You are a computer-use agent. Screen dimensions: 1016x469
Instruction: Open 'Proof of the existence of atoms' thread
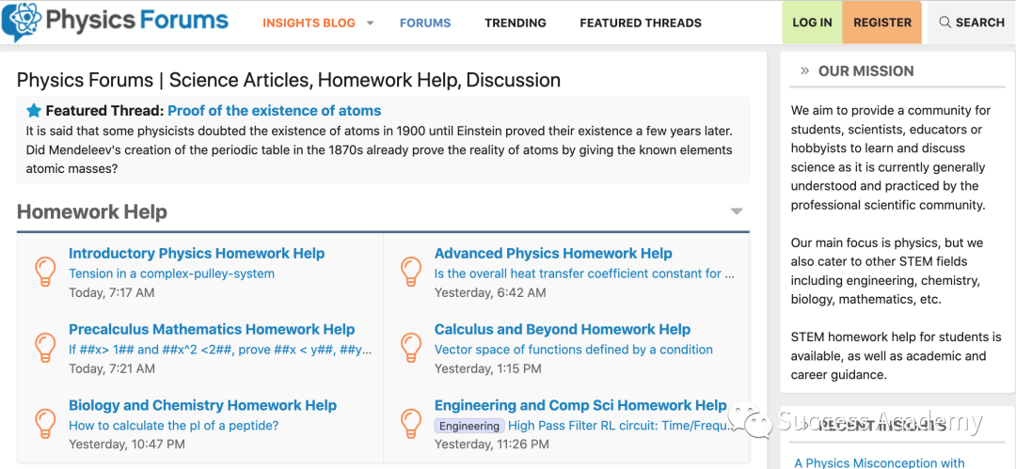[275, 111]
